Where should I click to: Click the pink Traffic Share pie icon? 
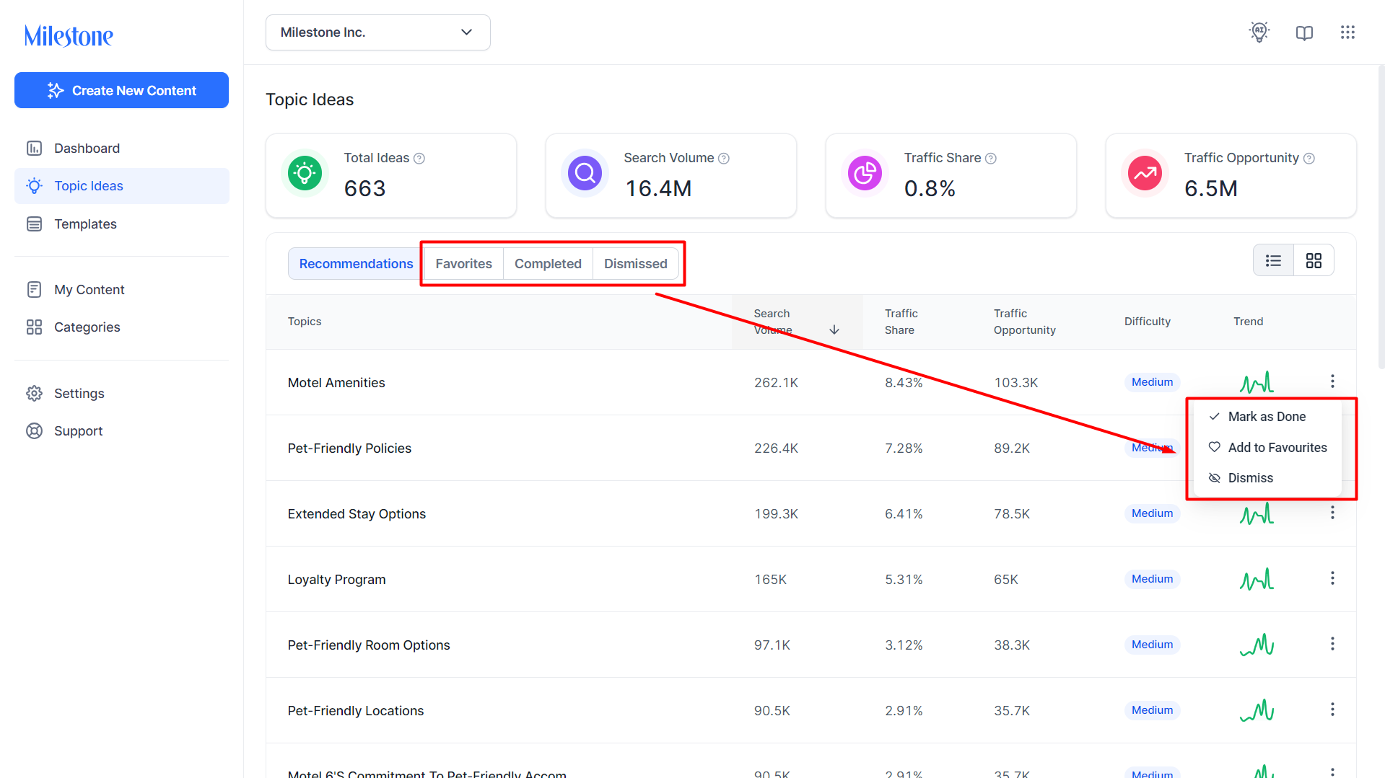865,173
